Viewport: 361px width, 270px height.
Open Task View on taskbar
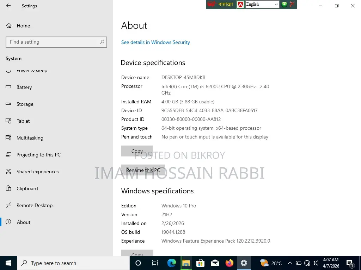click(155, 263)
